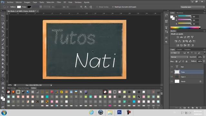The height and width of the screenshot is (116, 206).
Task: Open the Tipo layer filter dropdown
Action: (175, 53)
